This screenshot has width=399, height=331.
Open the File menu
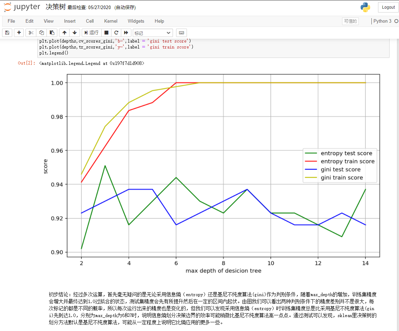pyautogui.click(x=11, y=21)
